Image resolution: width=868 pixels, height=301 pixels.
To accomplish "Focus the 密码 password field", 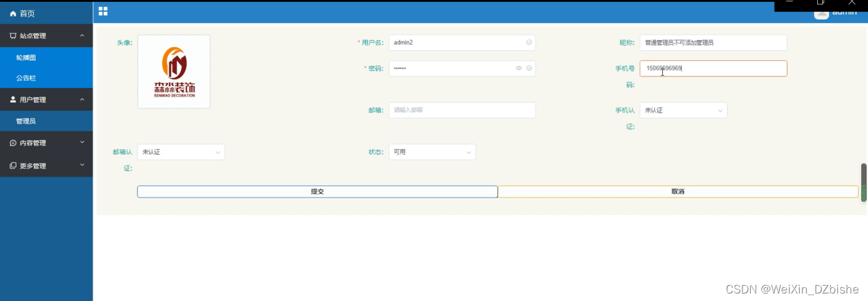I will pyautogui.click(x=462, y=68).
